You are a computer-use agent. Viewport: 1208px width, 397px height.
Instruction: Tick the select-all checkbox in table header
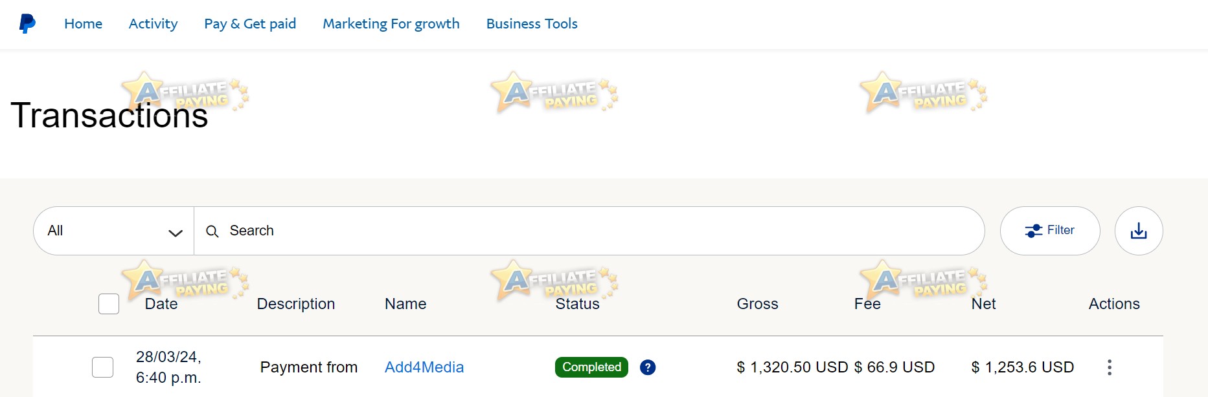(109, 304)
